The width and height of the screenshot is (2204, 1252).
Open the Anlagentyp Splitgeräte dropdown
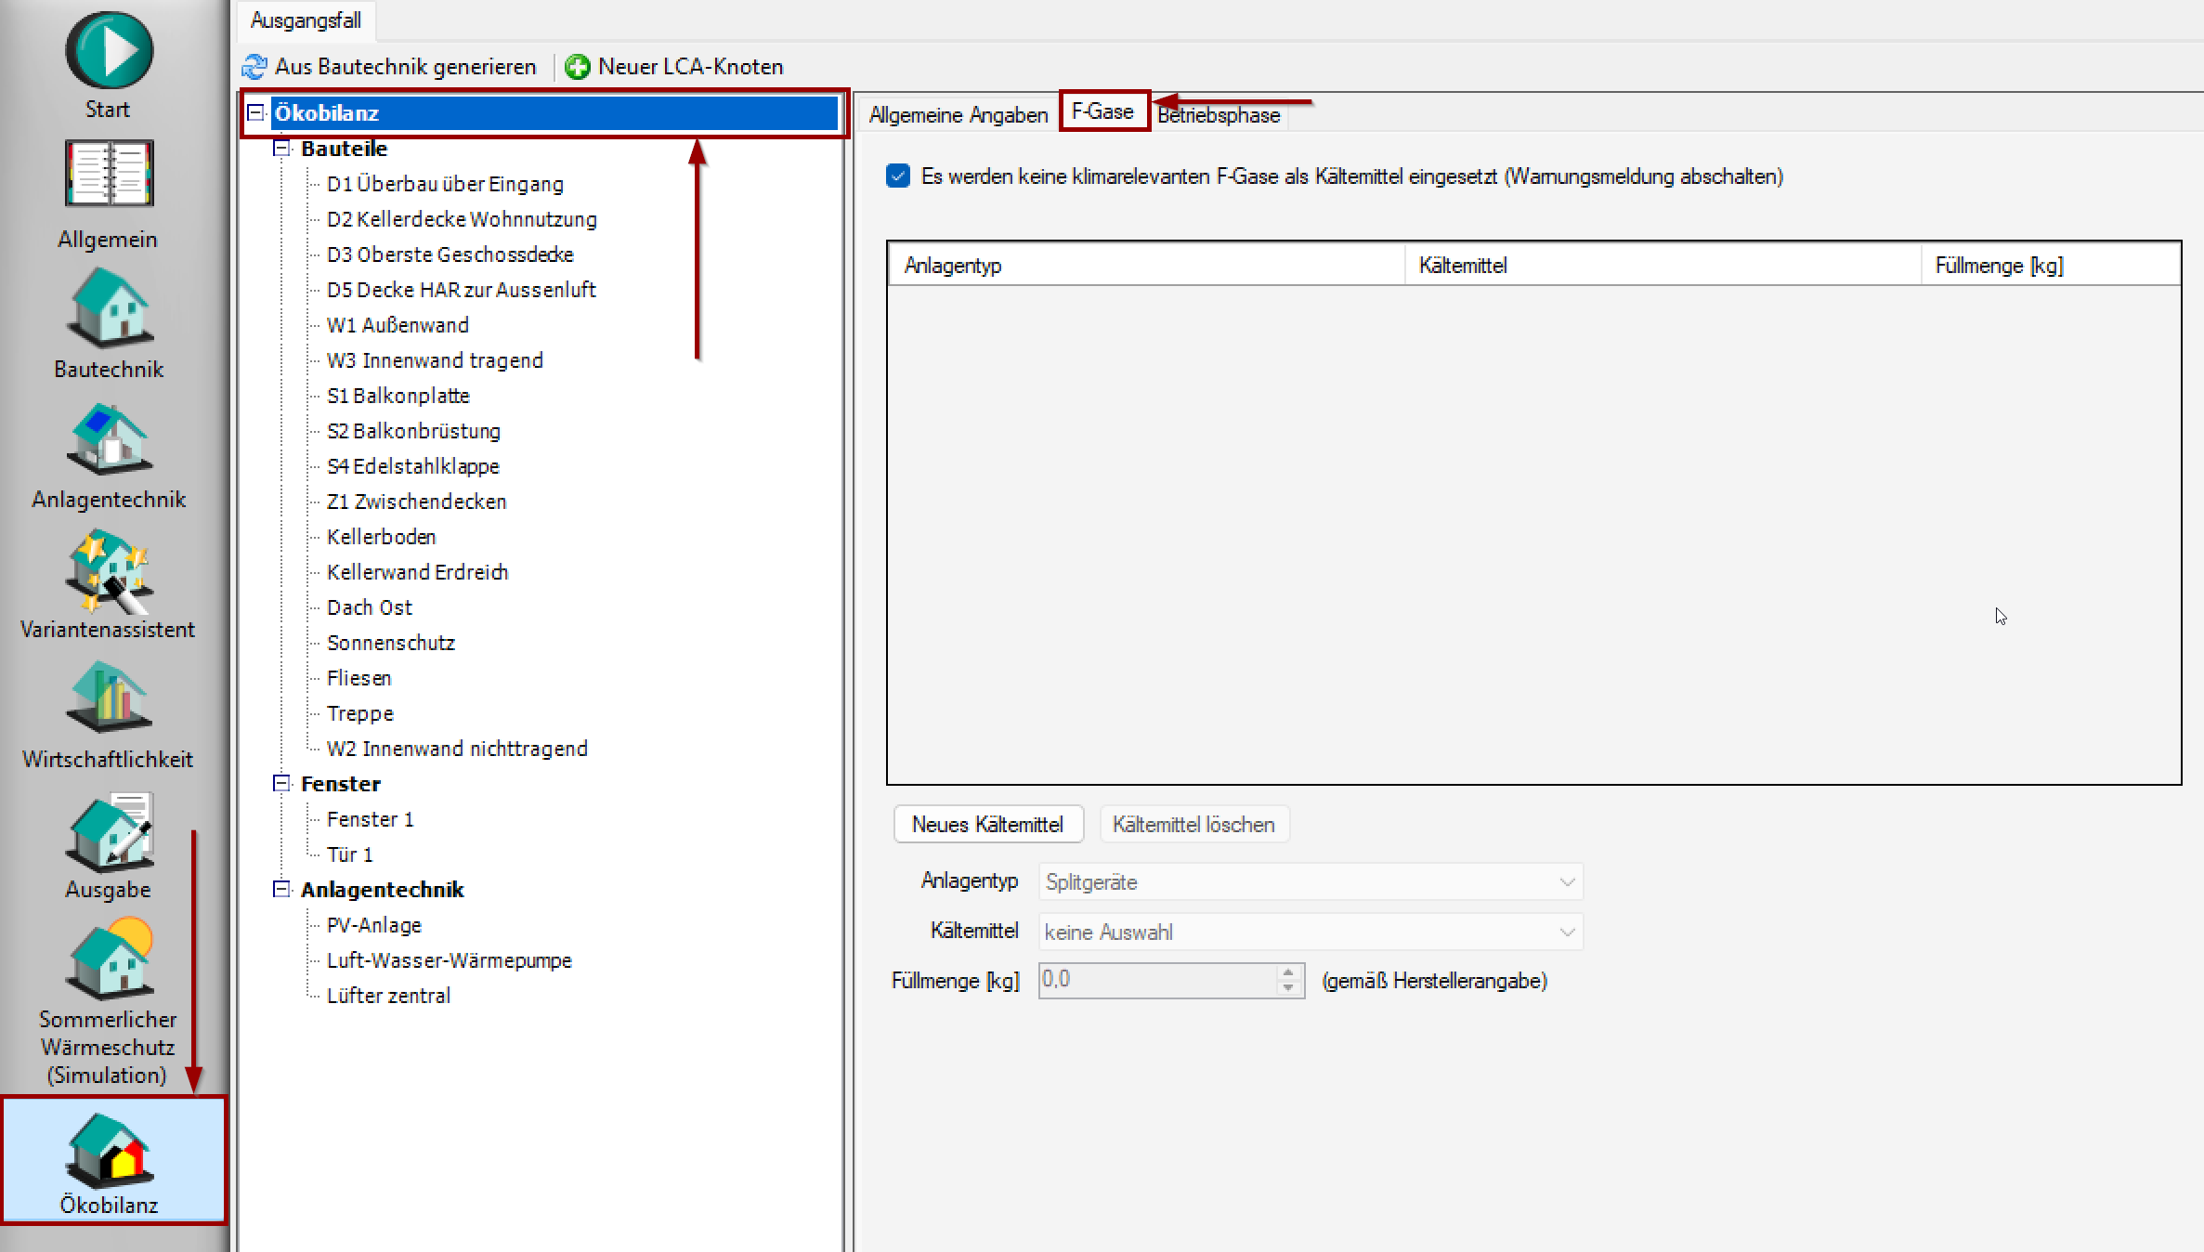(1566, 882)
